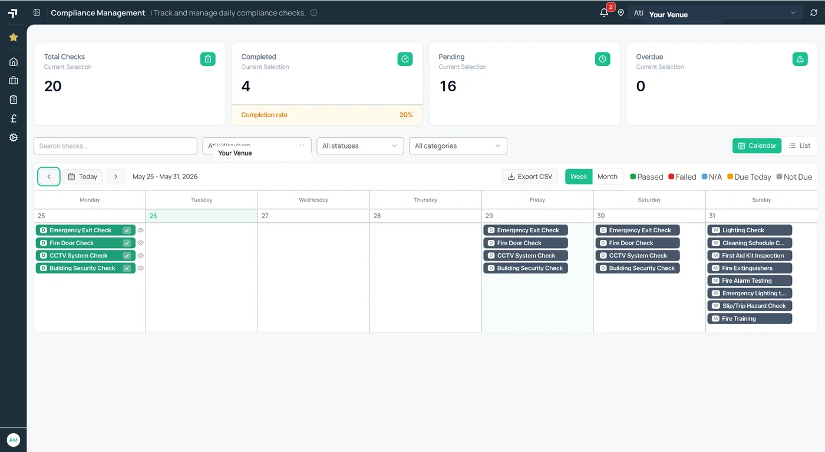
Task: Click the AM user avatar
Action: coord(14,440)
